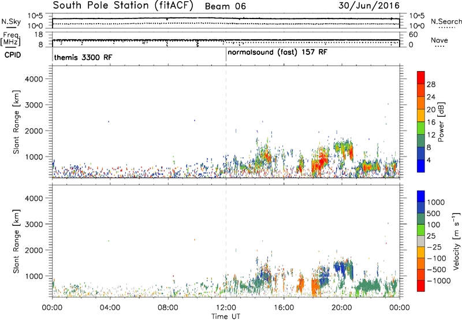The height and width of the screenshot is (320, 462).
Task: Click the 'CPID' row label
Action: 12,55
